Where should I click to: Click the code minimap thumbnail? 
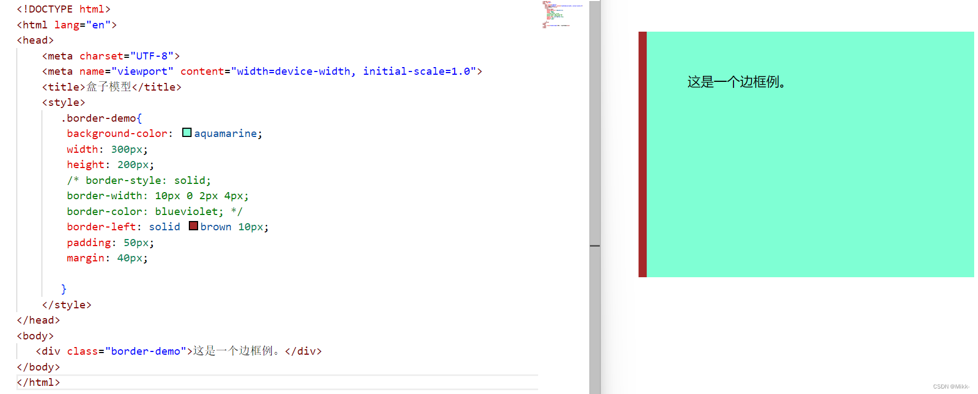562,15
